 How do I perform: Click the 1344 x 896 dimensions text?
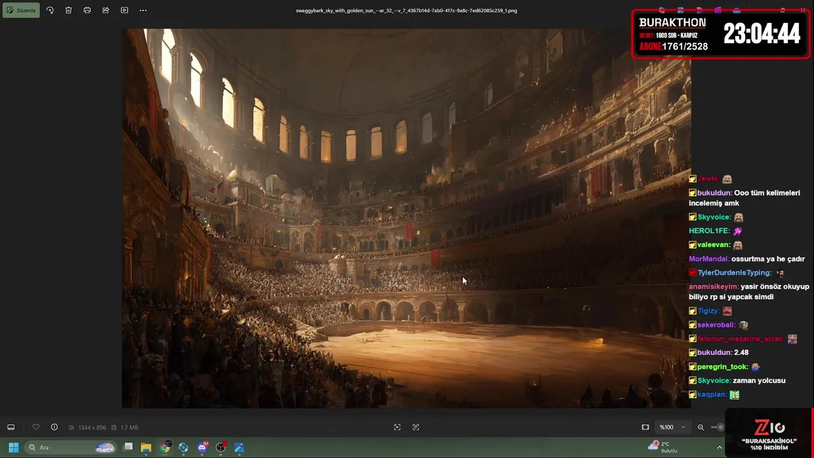pyautogui.click(x=92, y=427)
